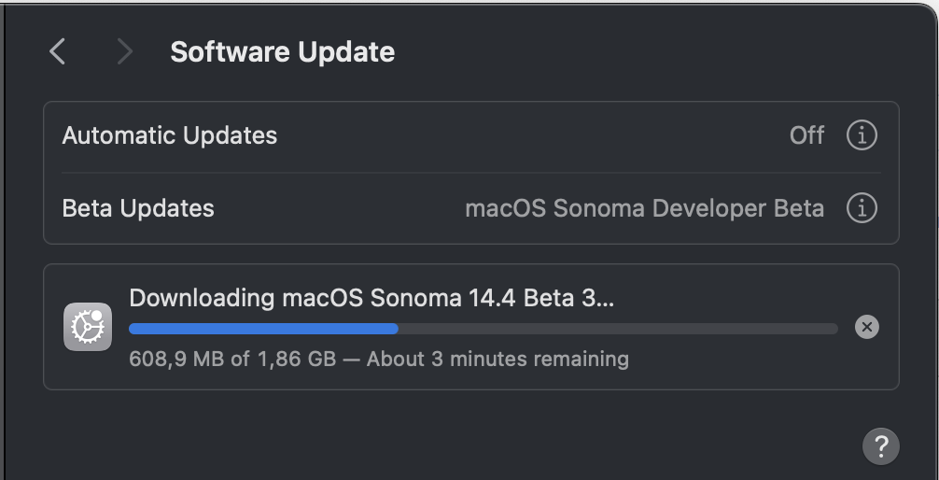
Task: Click the word Update in the heading
Action: 346,52
